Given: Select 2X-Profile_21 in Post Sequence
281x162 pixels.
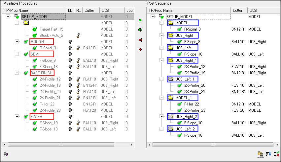Looking at the screenshot, I should coord(194,92).
